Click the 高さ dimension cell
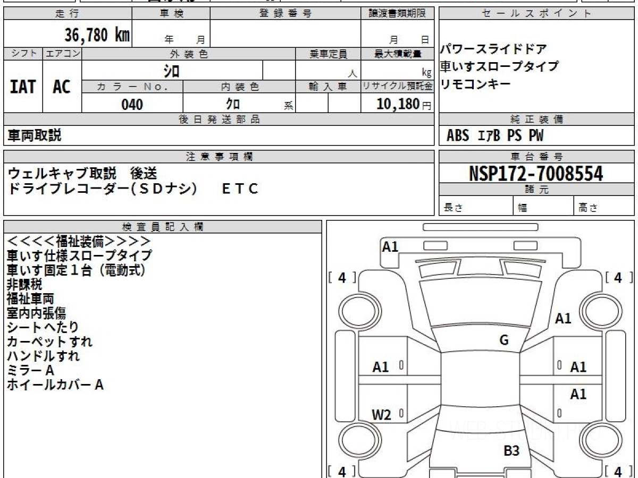The height and width of the screenshot is (478, 638). (605, 206)
